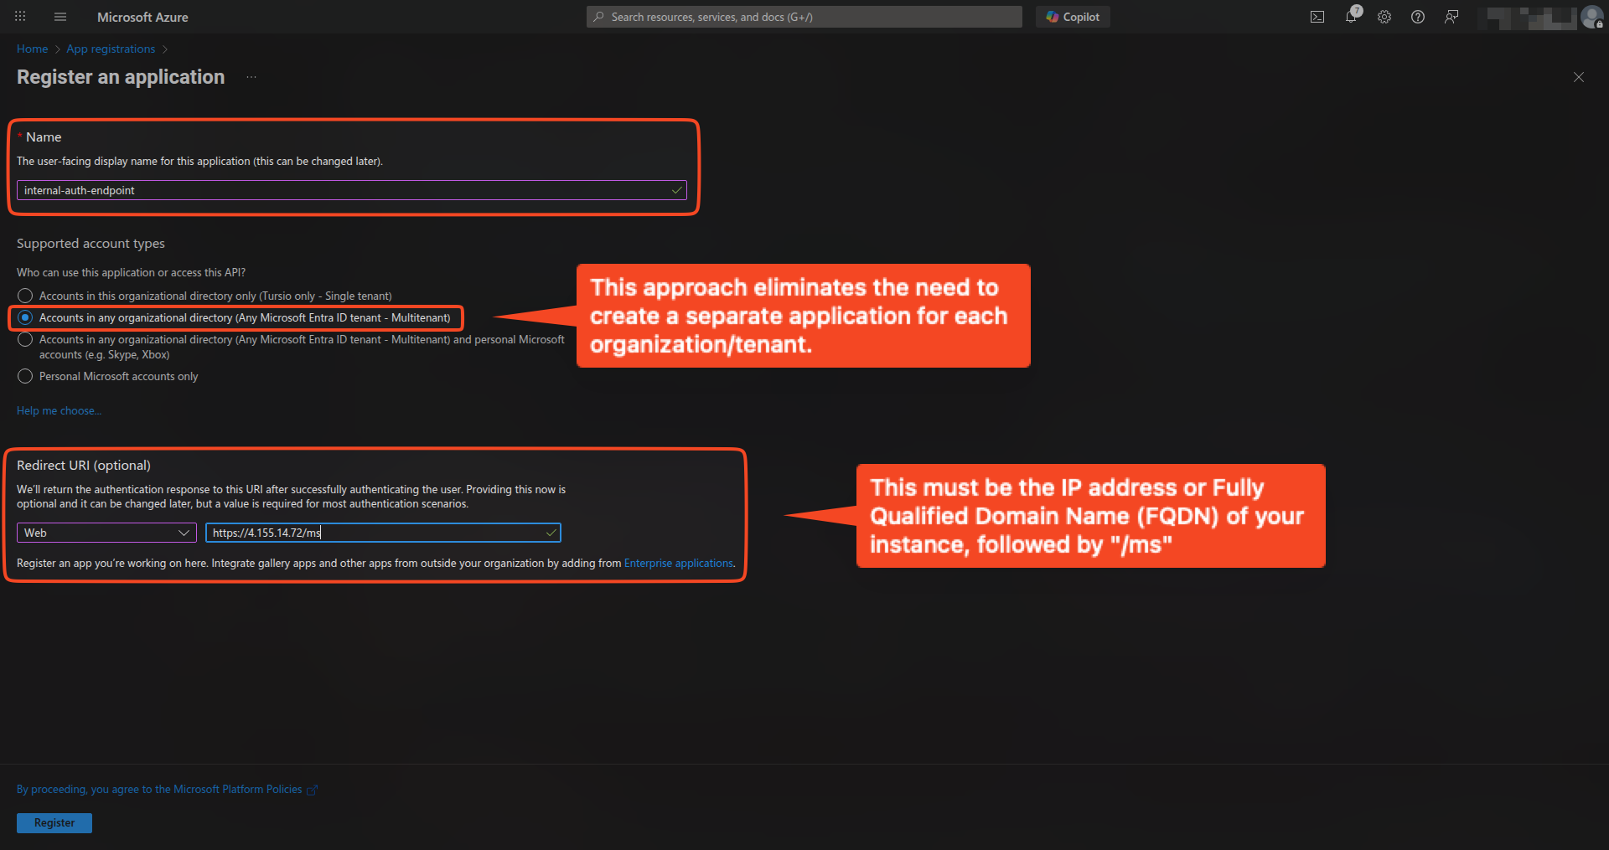Click the application Name input field
Image resolution: width=1609 pixels, height=850 pixels.
click(352, 190)
